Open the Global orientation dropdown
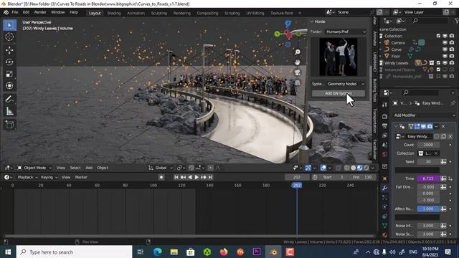Screen dimensions: 459x258 click(161, 168)
